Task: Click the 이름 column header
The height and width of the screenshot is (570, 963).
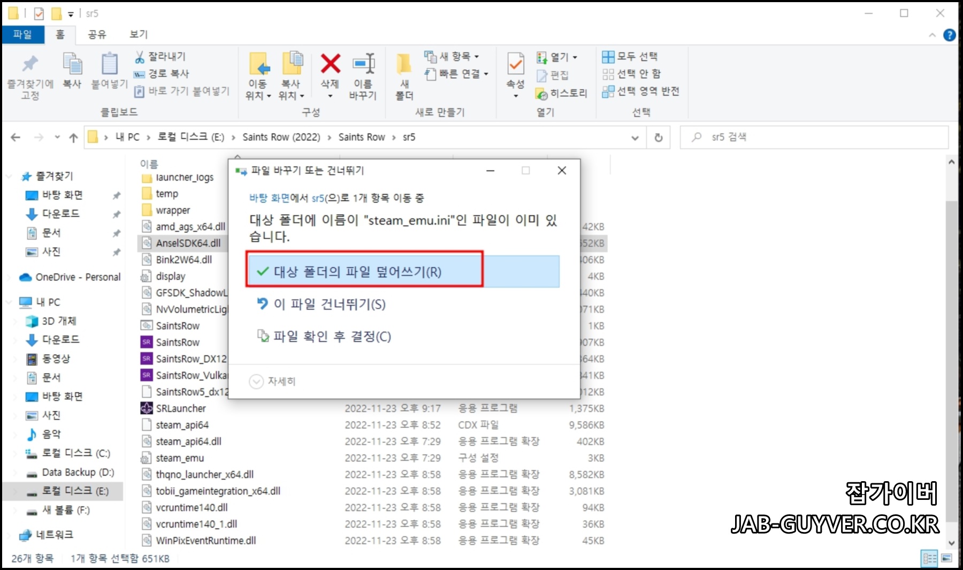Action: pyautogui.click(x=149, y=164)
